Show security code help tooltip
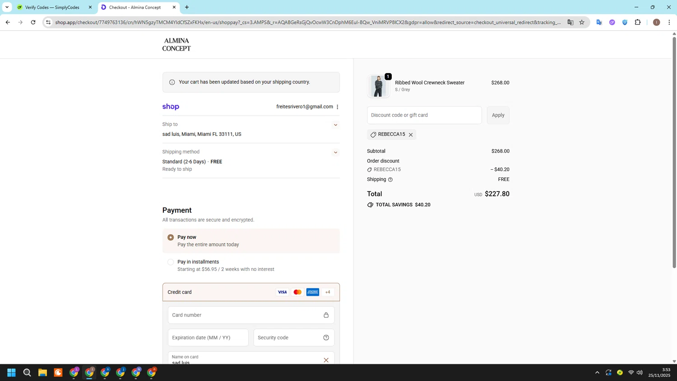The image size is (677, 381). pos(326,338)
